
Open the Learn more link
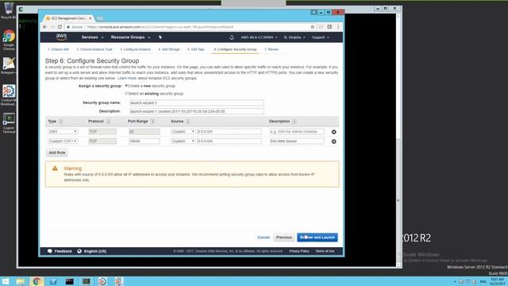127,78
